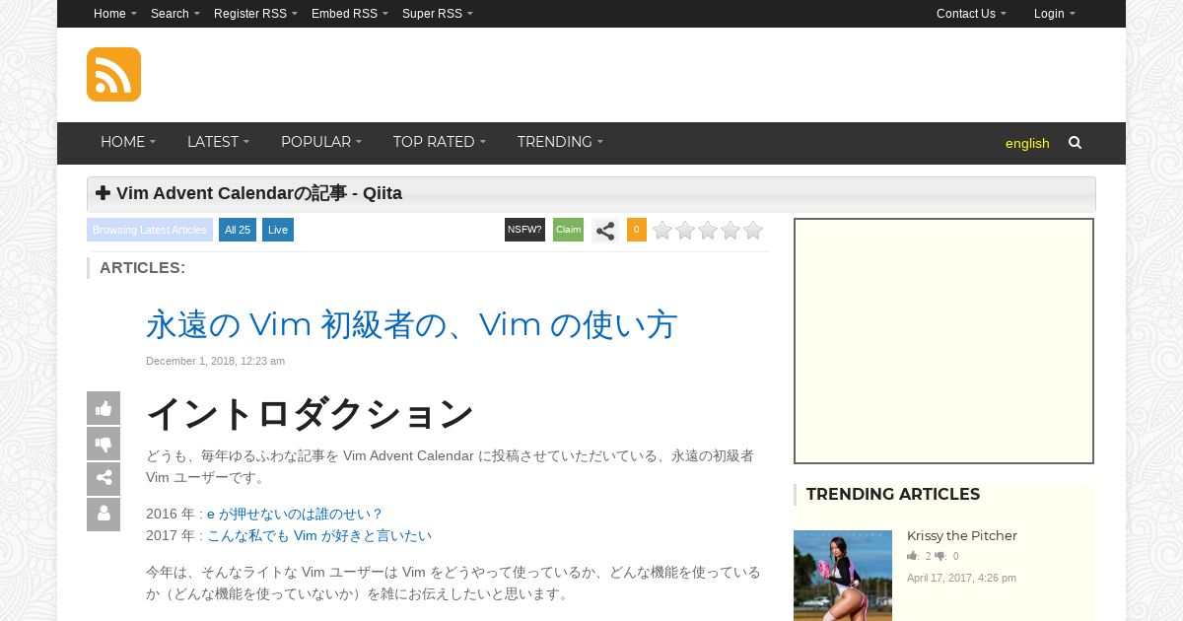Viewport: 1183px width, 621px height.
Task: Open the Home dropdown in top bar
Action: pos(115,14)
